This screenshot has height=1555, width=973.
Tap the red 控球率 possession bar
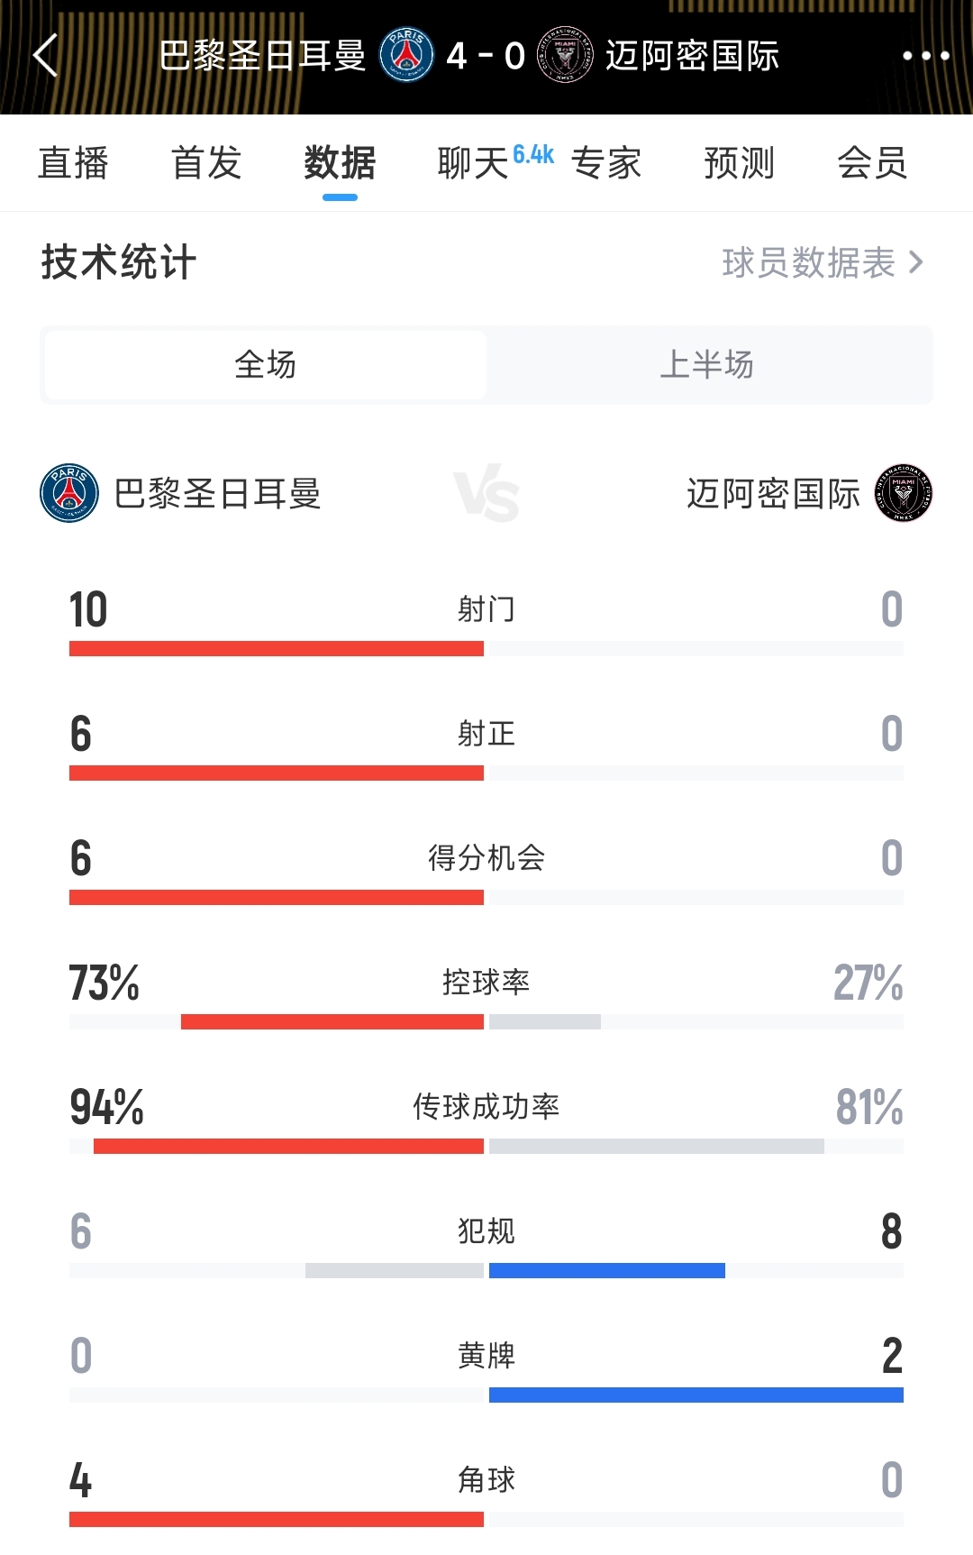pyautogui.click(x=332, y=1021)
